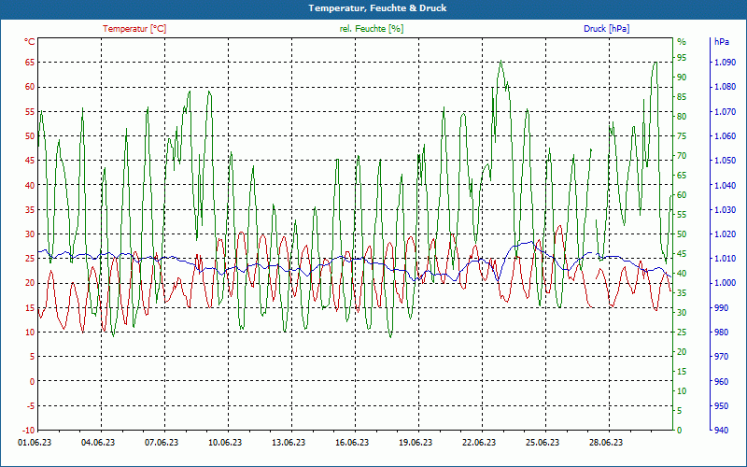The width and height of the screenshot is (747, 467).
Task: Click the chart title Temperatur, Feuchte & Druck
Action: point(373,7)
